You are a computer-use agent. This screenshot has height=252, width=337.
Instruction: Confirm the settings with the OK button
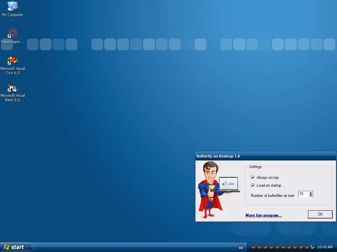click(320, 214)
